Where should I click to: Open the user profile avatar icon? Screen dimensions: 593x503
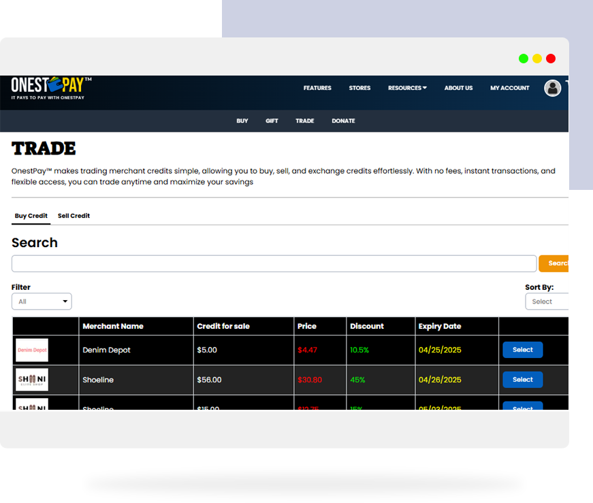pyautogui.click(x=552, y=88)
